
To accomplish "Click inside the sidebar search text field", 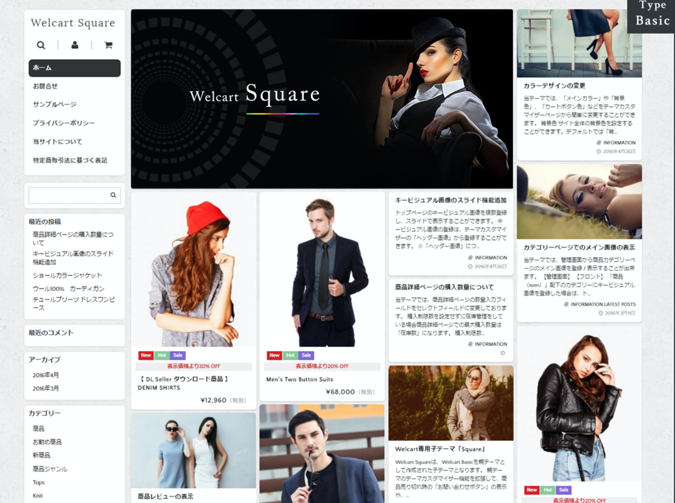I will (x=68, y=195).
